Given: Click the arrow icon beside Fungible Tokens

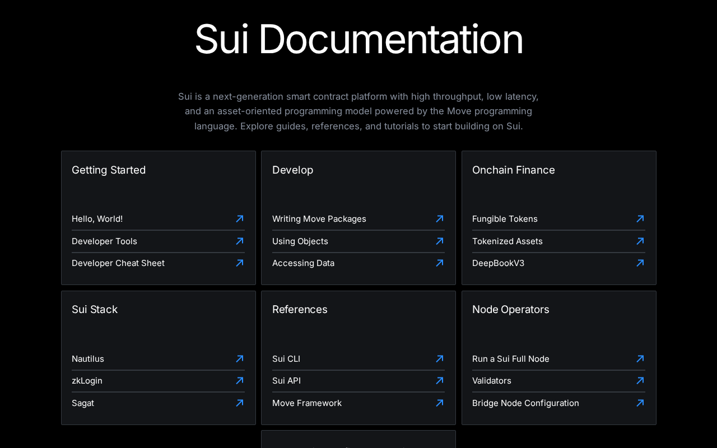Looking at the screenshot, I should (640, 219).
